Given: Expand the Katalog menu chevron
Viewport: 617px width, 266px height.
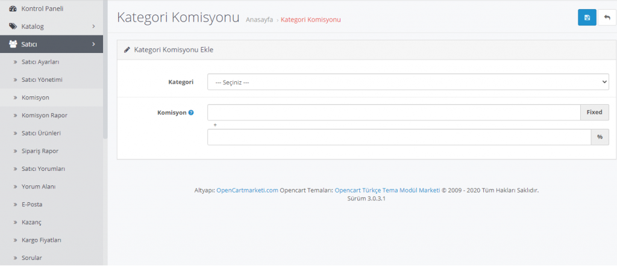Looking at the screenshot, I should 93,26.
